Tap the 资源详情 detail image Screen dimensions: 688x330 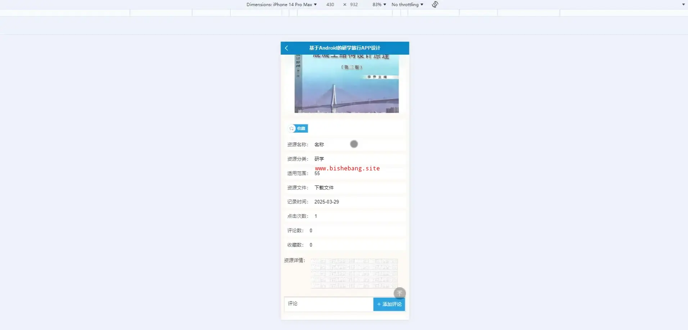tap(354, 273)
